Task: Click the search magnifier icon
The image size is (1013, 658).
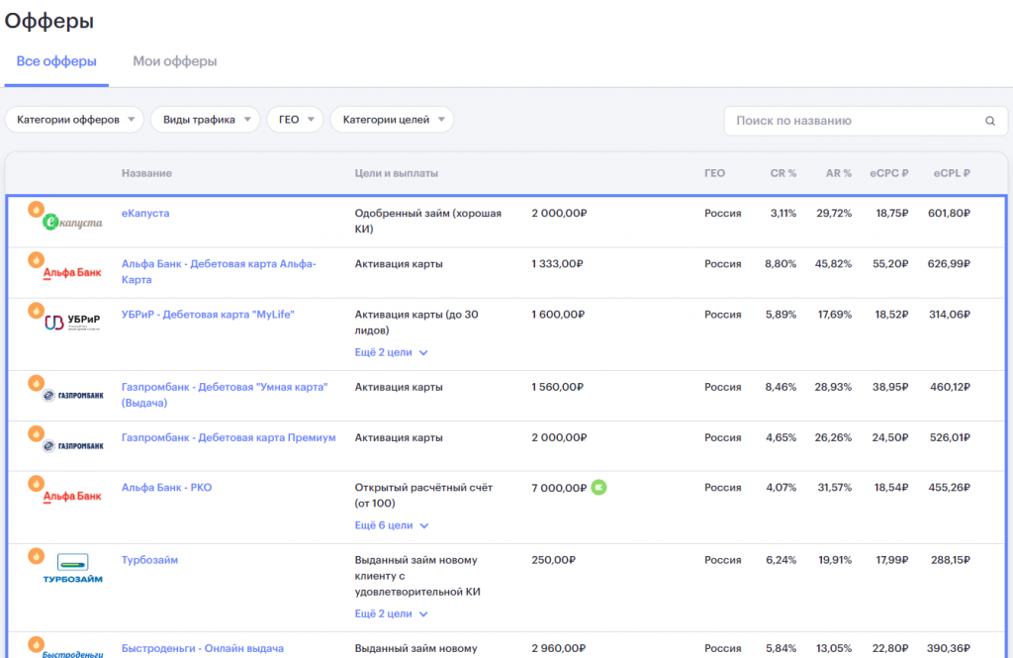Action: point(989,121)
